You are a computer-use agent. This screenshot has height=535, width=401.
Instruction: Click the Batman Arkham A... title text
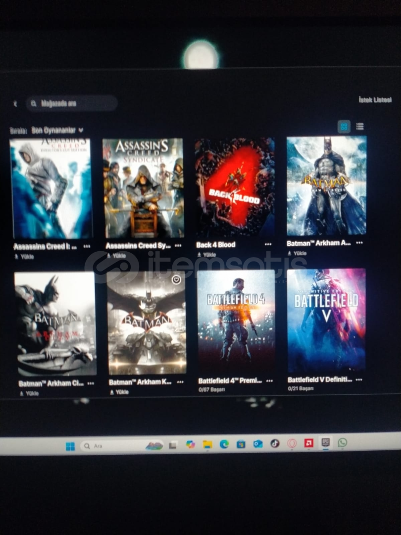coord(319,243)
